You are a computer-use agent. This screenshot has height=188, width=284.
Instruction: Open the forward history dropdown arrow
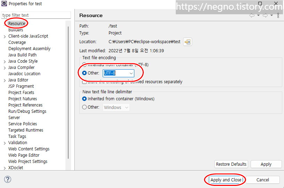[x=271, y=15]
